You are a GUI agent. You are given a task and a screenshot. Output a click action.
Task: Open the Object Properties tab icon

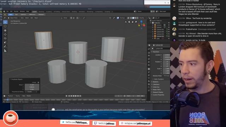[149, 69]
